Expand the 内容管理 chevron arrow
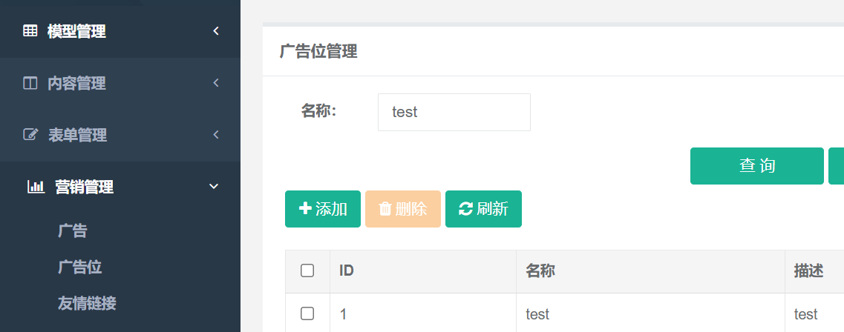Screen dimensions: 844x332 (216, 83)
